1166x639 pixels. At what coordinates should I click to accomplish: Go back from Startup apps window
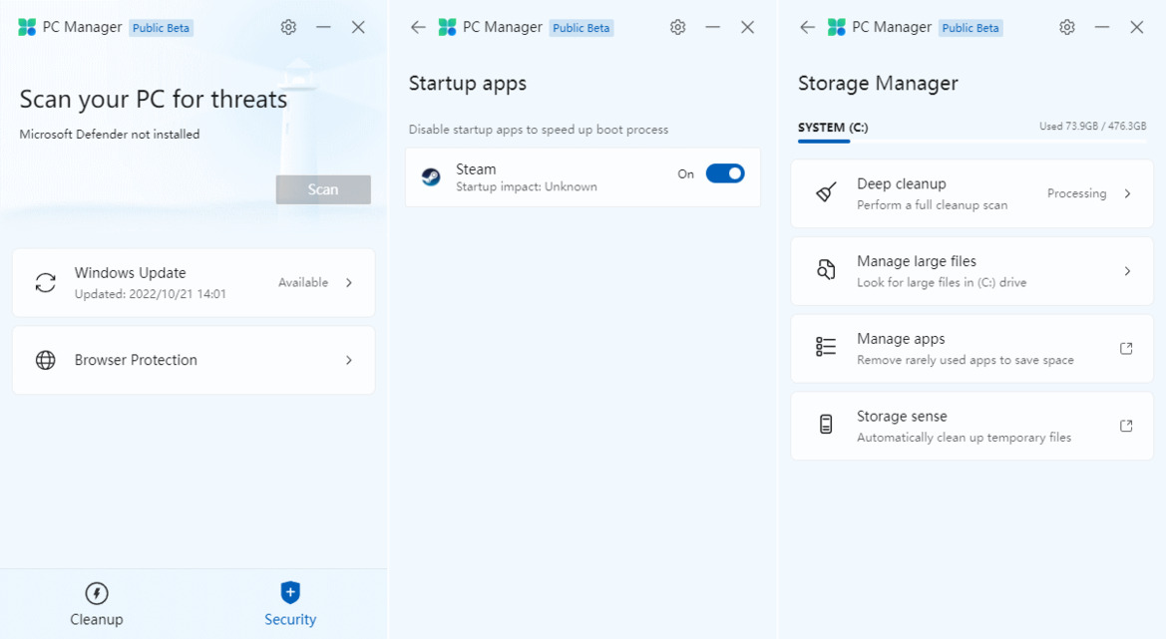point(418,28)
